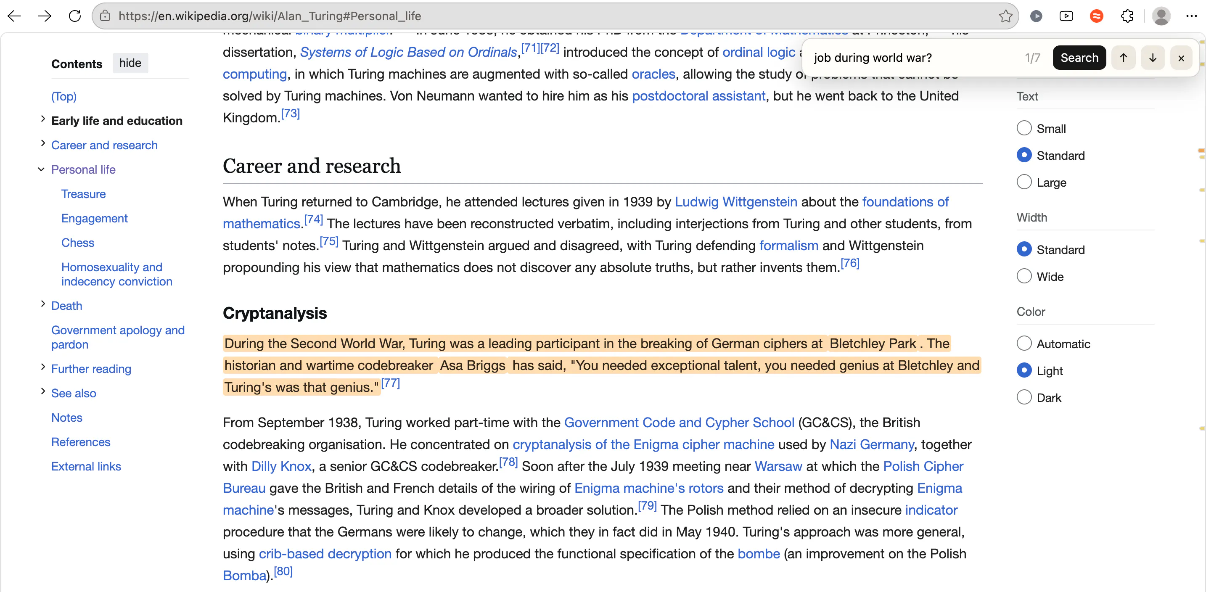Click the Search button in find bar

click(x=1079, y=58)
